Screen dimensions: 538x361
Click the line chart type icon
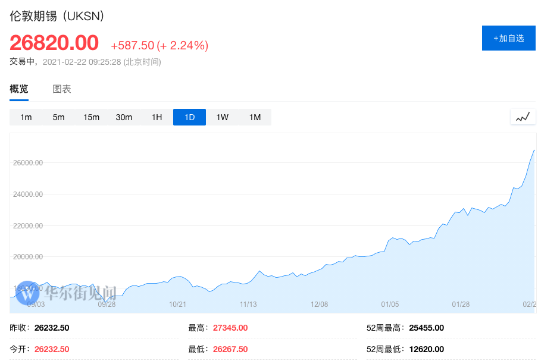523,117
